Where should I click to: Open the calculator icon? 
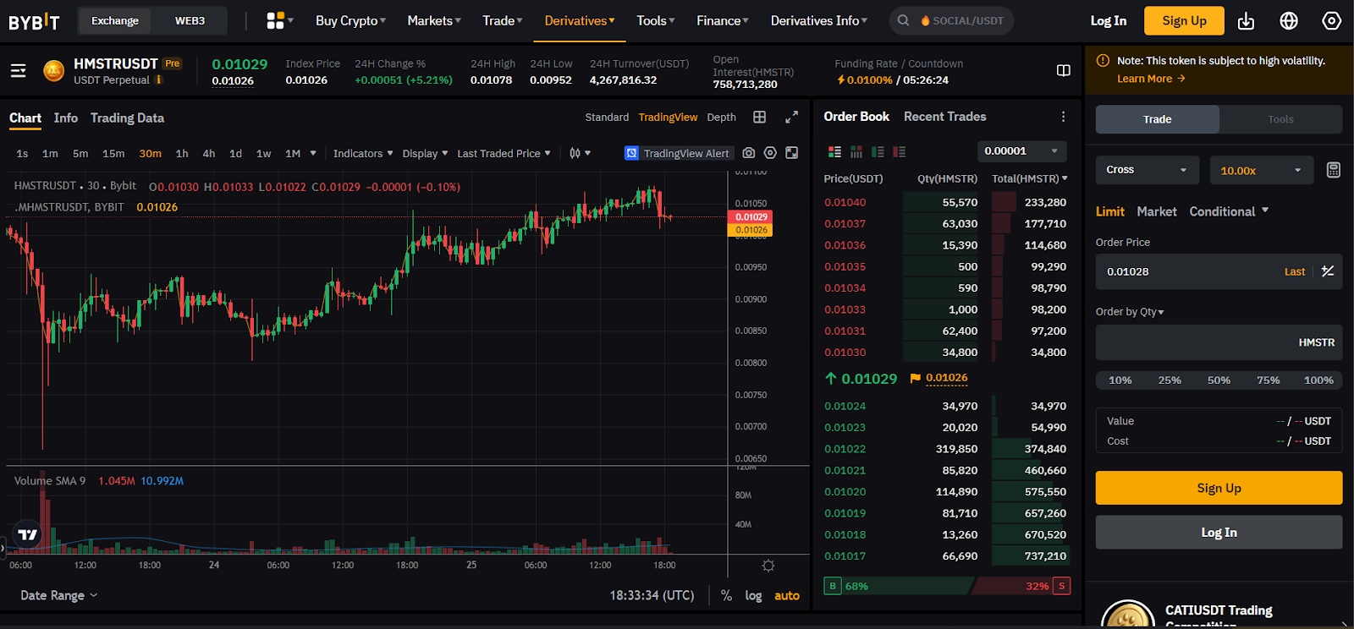click(x=1333, y=170)
